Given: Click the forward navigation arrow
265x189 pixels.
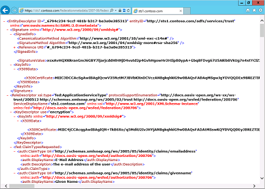Looking at the screenshot, I should [x=14, y=10].
